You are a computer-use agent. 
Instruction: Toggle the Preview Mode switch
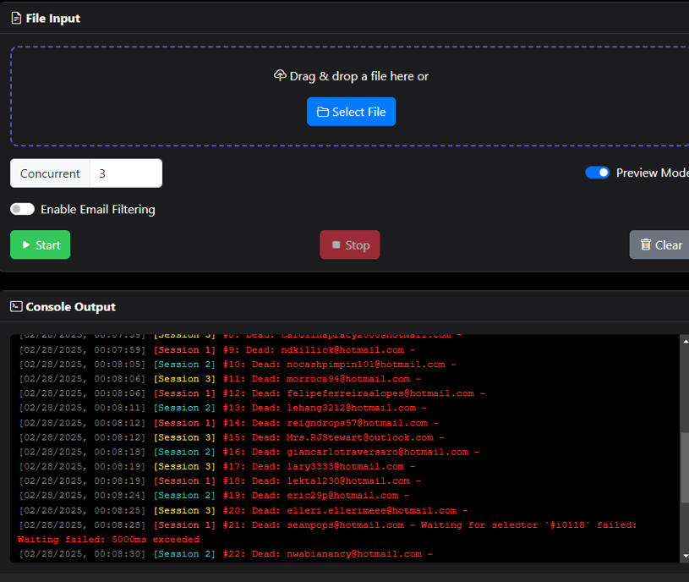[x=597, y=173]
